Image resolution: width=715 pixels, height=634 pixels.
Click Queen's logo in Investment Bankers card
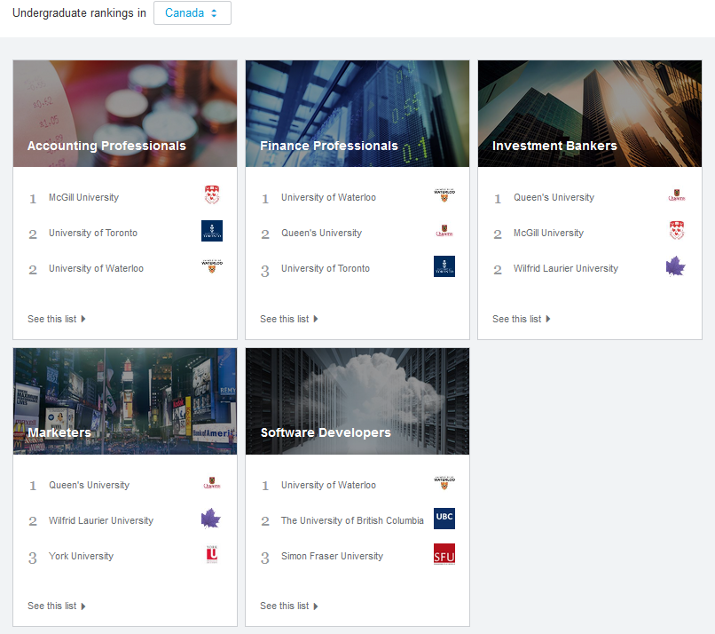tap(677, 194)
